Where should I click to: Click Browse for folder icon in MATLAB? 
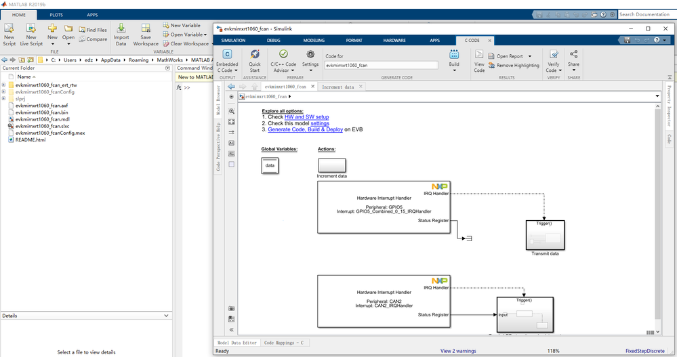(30, 60)
